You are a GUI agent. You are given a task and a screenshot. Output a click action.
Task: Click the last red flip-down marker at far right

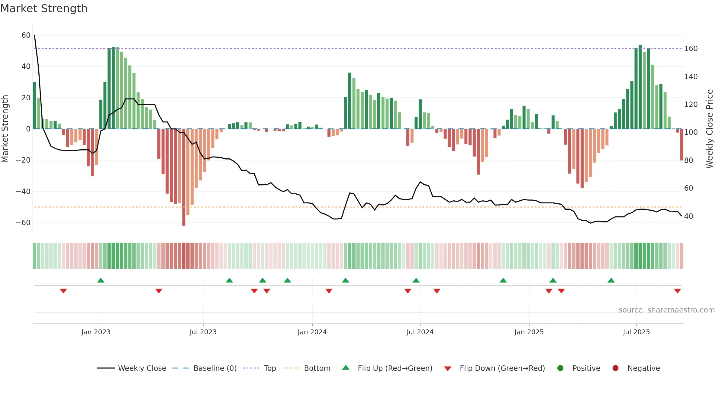(x=678, y=291)
